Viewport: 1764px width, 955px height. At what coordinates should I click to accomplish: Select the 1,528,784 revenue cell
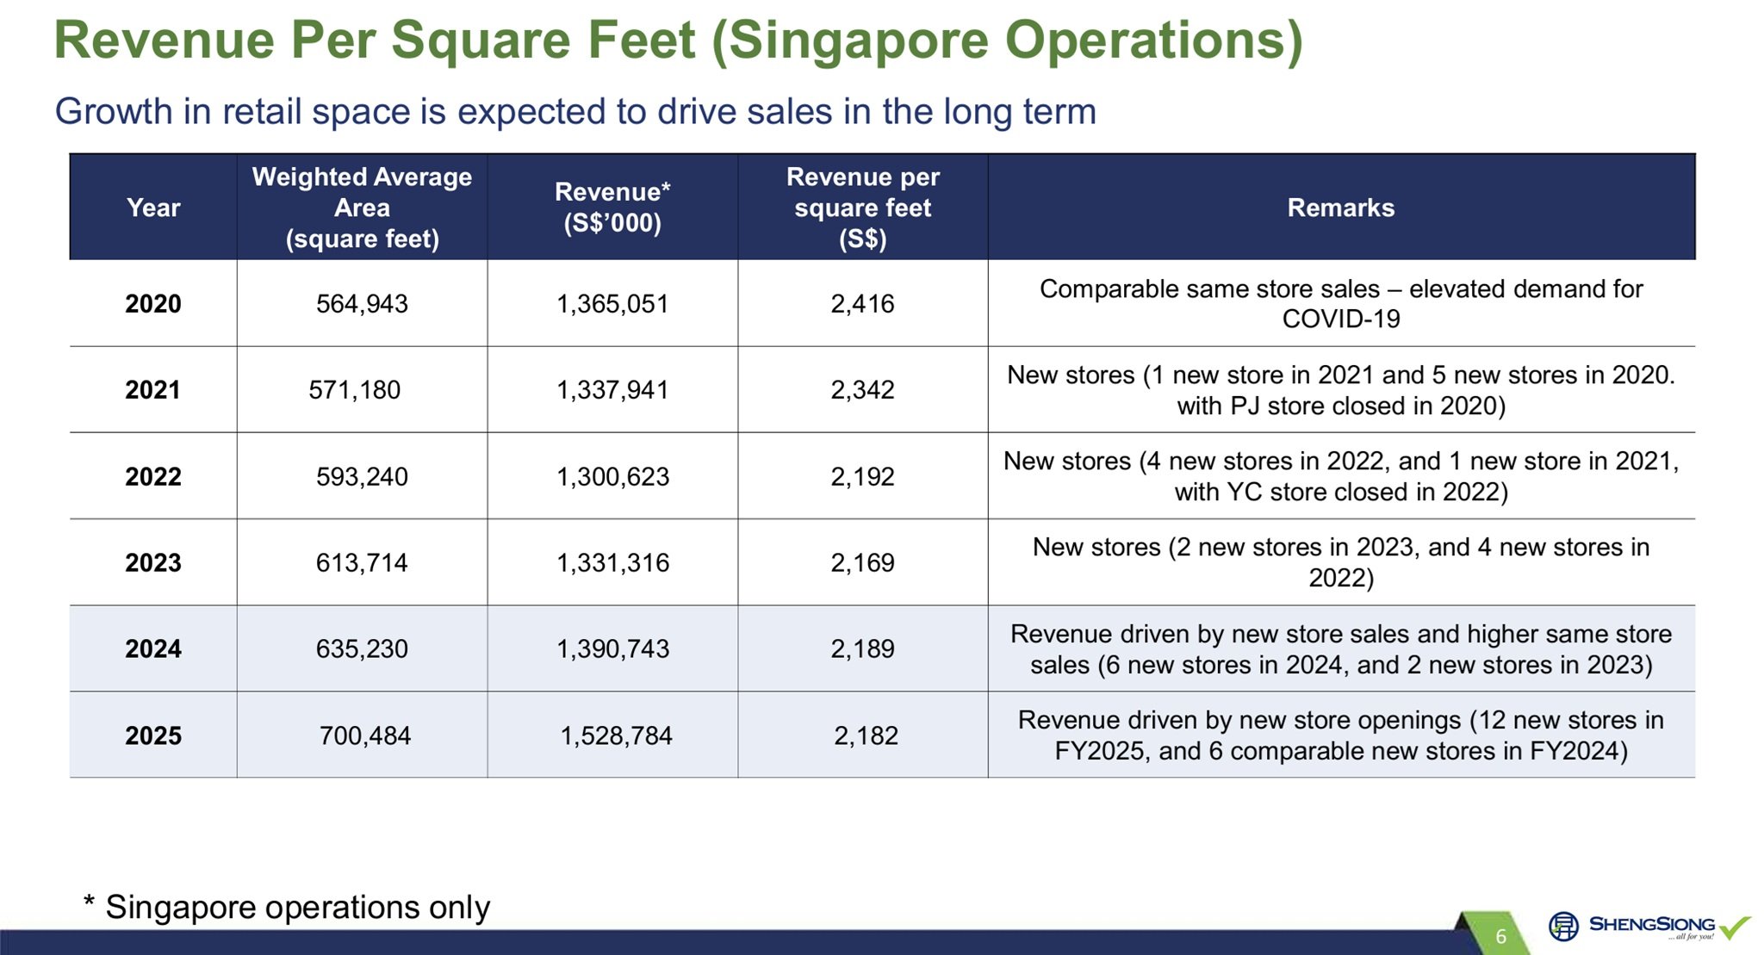pyautogui.click(x=616, y=735)
